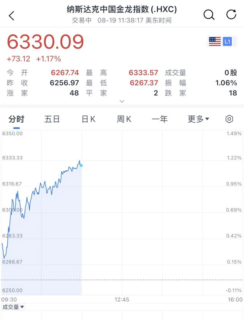Tap the back arrow icon
244x320 pixels.
(12, 16)
